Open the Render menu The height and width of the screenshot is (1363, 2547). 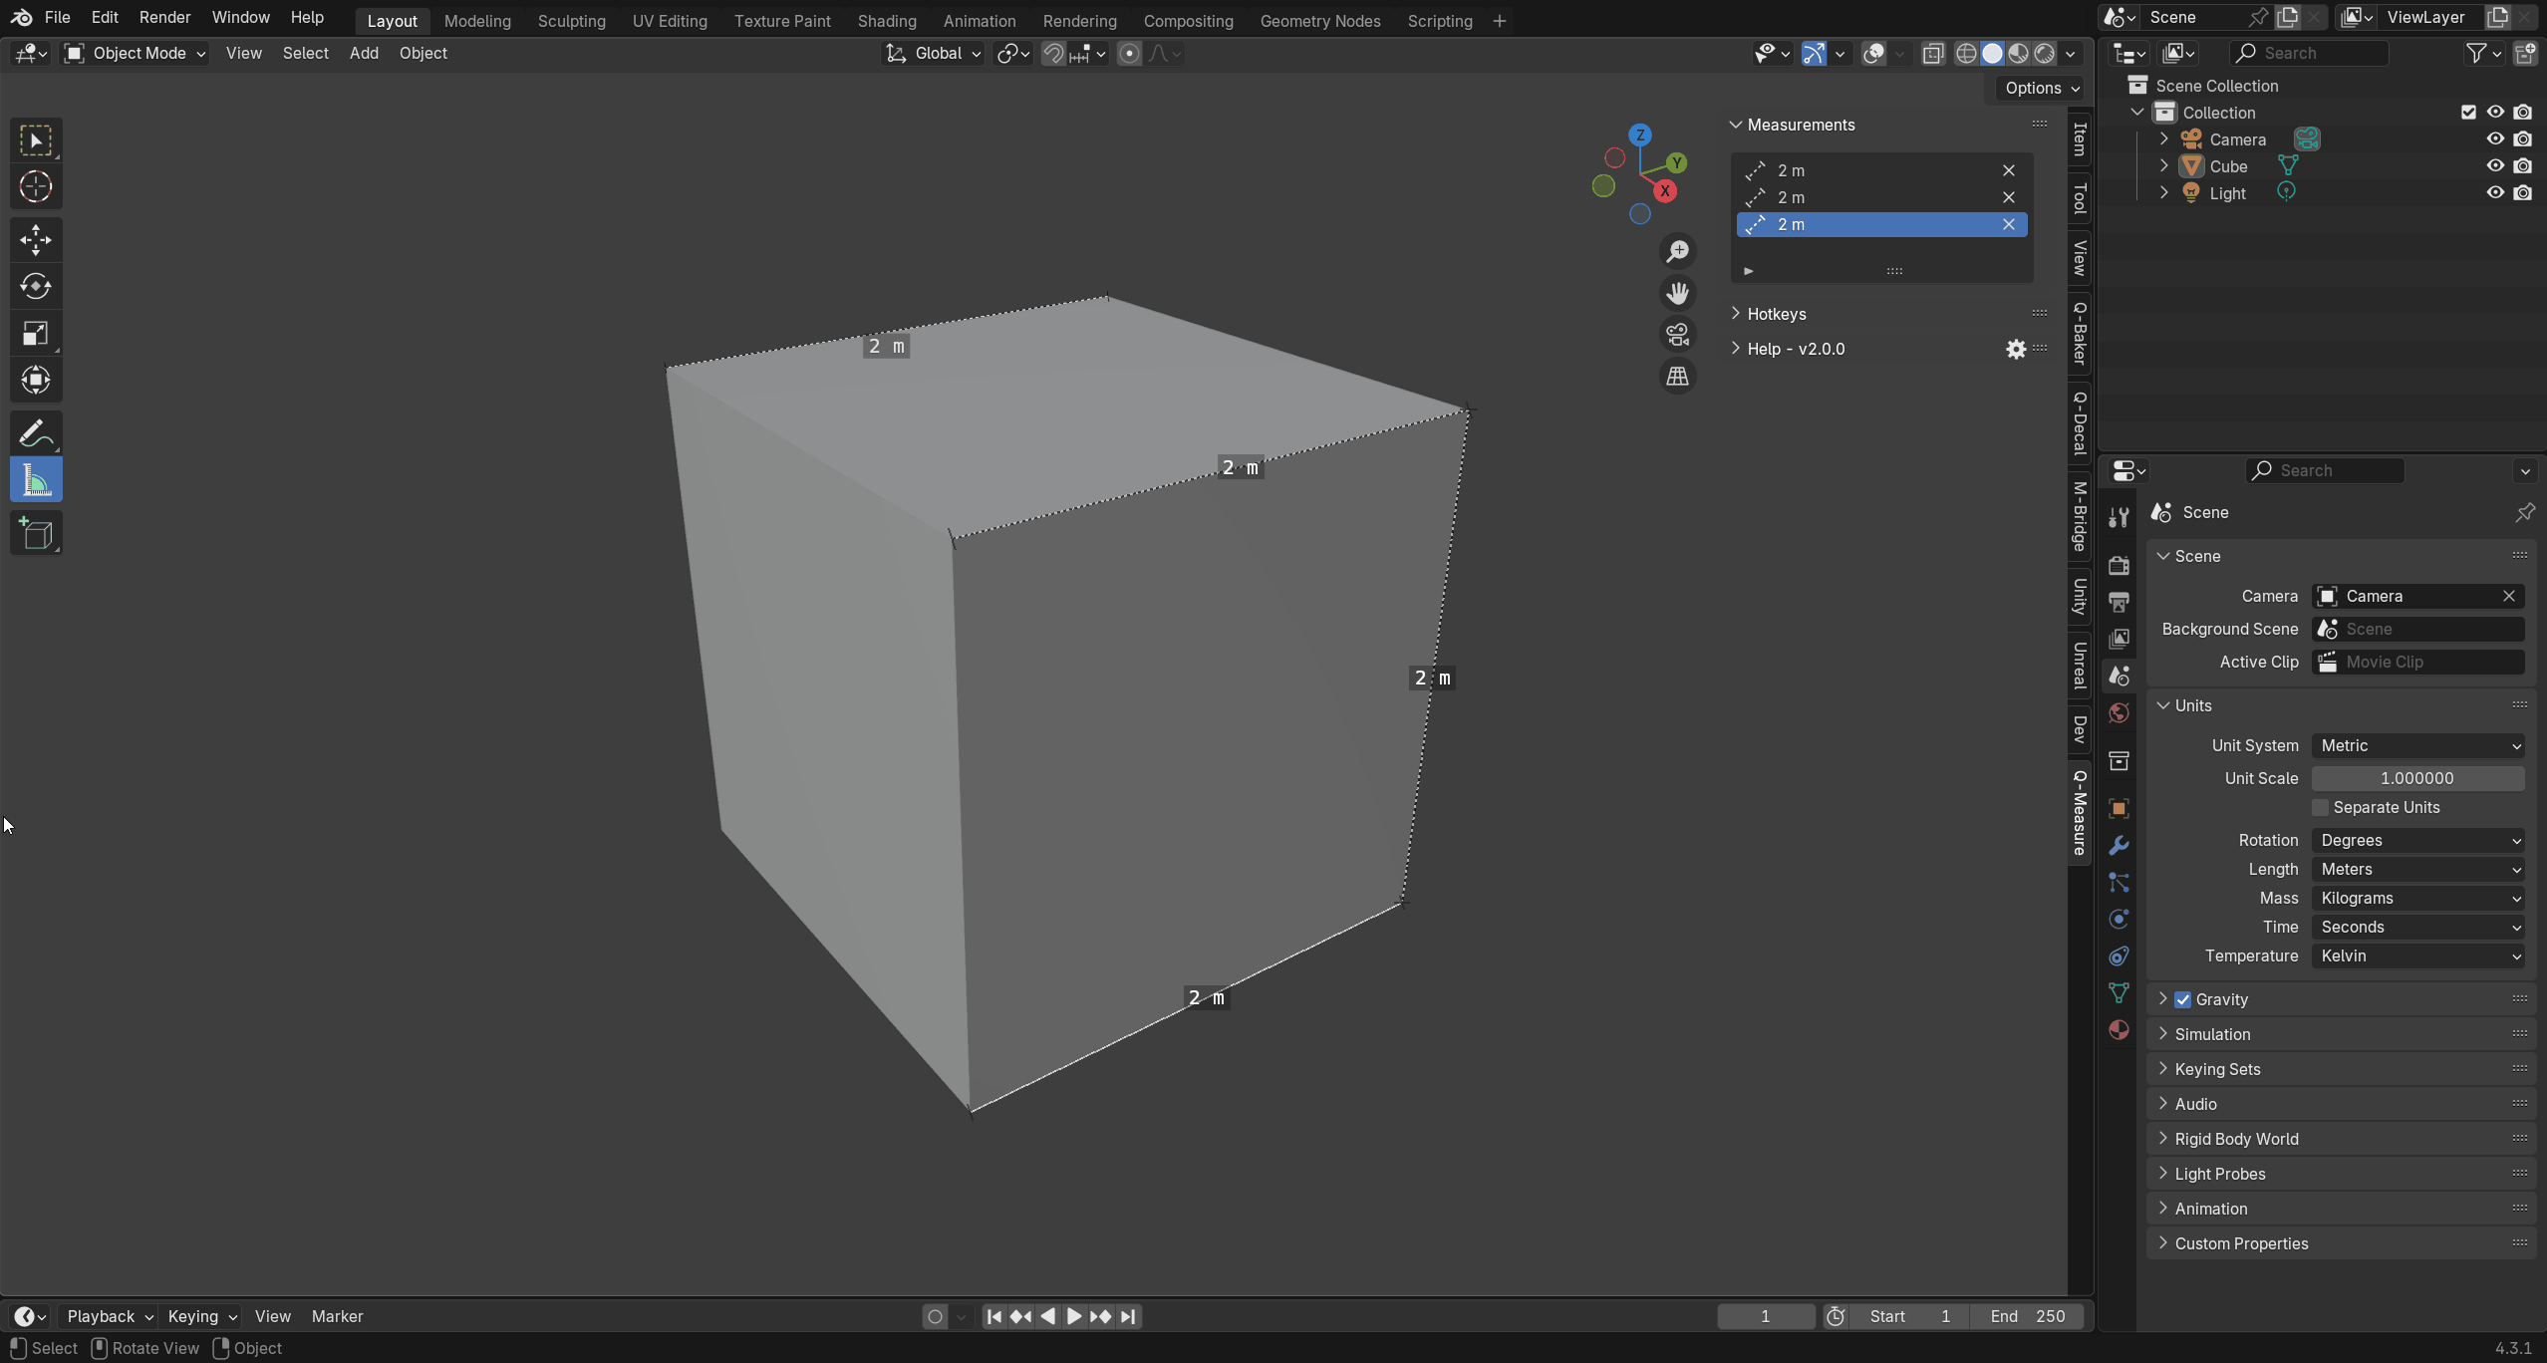coord(164,18)
